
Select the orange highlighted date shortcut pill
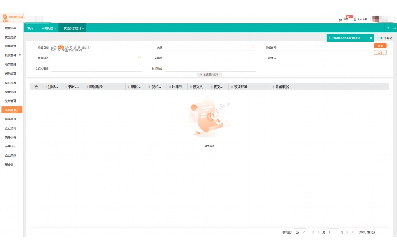[61, 47]
